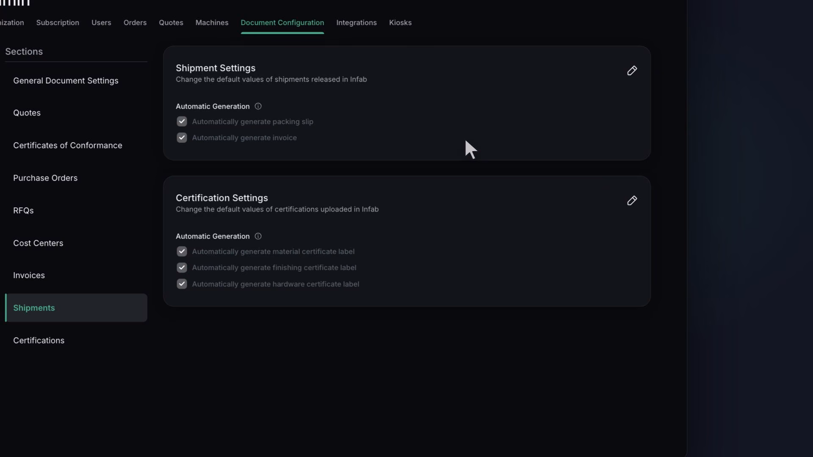Select General Document Settings section
The width and height of the screenshot is (813, 457).
[x=76, y=80]
